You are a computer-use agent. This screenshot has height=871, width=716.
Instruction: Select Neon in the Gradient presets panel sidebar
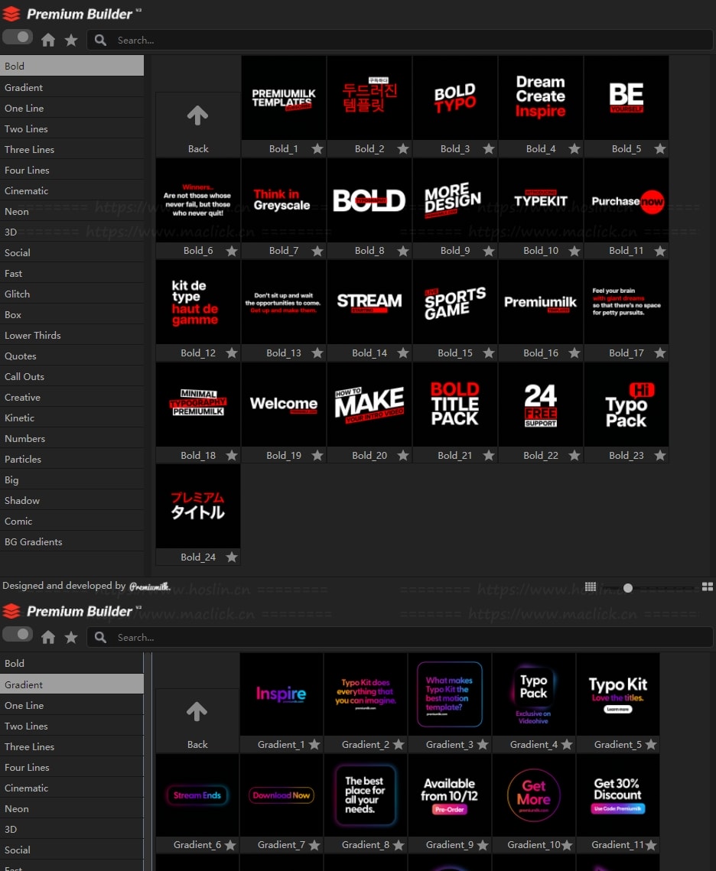click(x=72, y=809)
